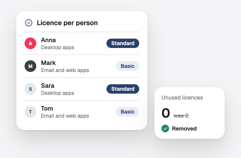The height and width of the screenshot is (158, 241).
Task: Select Mark's dark M avatar
Action: (x=30, y=66)
